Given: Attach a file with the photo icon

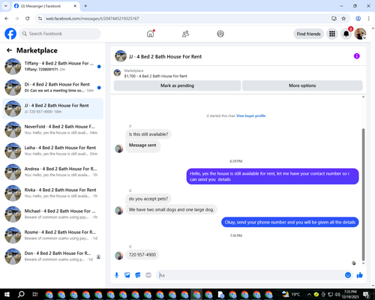Looking at the screenshot, I should pyautogui.click(x=127, y=275).
